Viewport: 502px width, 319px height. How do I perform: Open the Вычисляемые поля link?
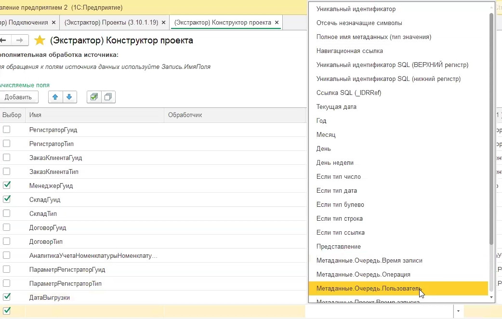[25, 85]
